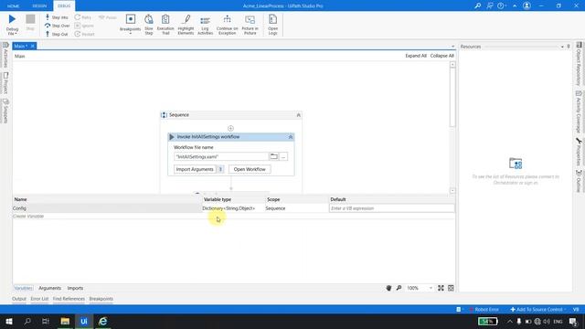This screenshot has width=585, height=329.
Task: Click the Step Out command
Action: [57, 34]
